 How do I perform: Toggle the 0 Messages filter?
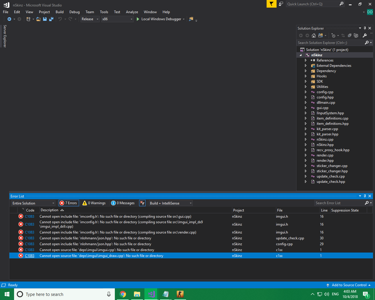coord(123,203)
